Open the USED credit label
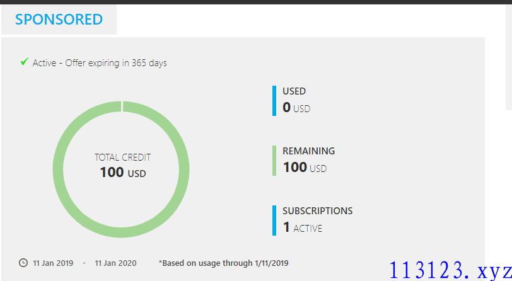 click(294, 91)
